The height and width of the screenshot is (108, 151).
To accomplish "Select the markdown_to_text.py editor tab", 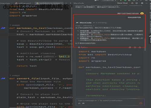I will click(48, 3).
